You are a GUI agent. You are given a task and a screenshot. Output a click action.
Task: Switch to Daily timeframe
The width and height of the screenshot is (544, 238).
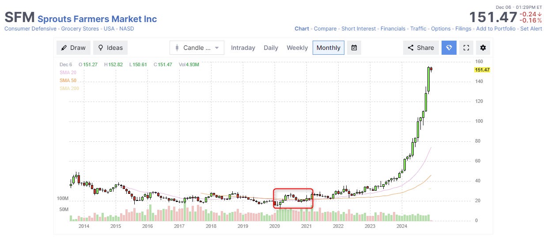pos(271,48)
